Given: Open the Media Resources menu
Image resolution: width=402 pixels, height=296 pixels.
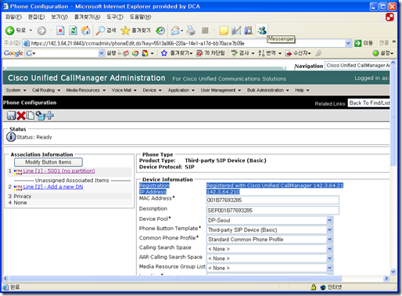Looking at the screenshot, I should 86,90.
